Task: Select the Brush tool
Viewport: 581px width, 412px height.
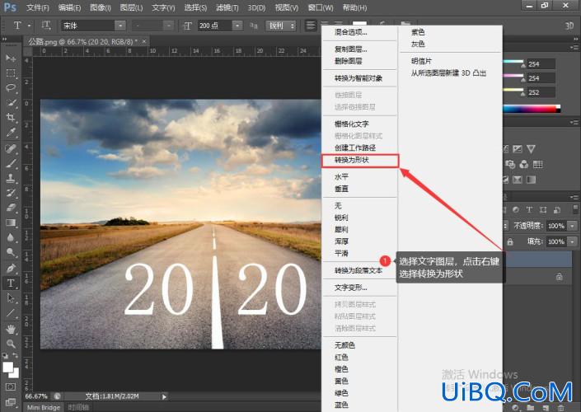Action: 11,163
